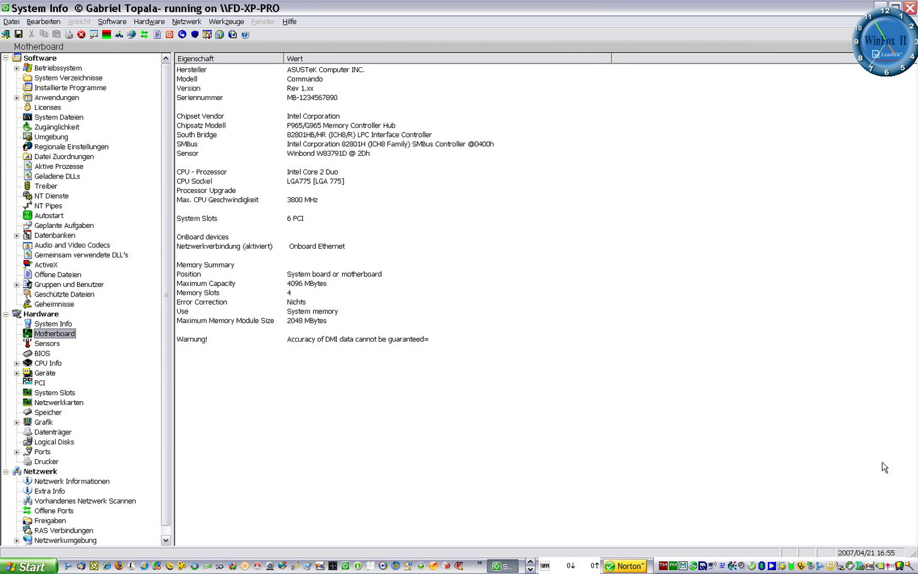Expand the Grafik node
Screen dimensions: 918x574
tap(17, 422)
